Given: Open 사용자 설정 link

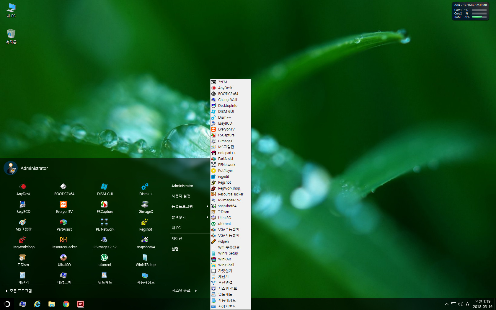Looking at the screenshot, I should coord(181,196).
